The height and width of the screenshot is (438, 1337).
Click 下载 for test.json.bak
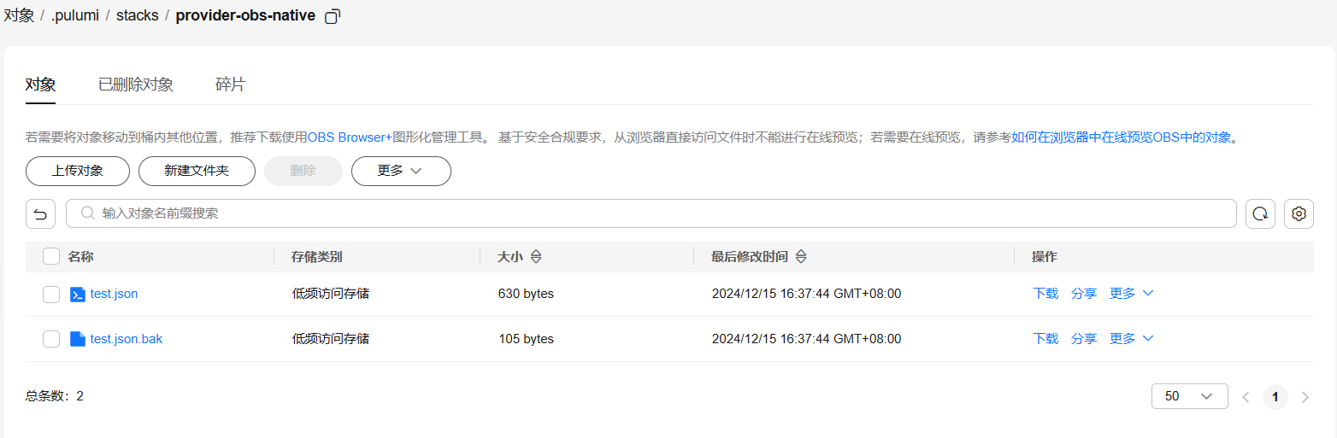click(x=1045, y=339)
